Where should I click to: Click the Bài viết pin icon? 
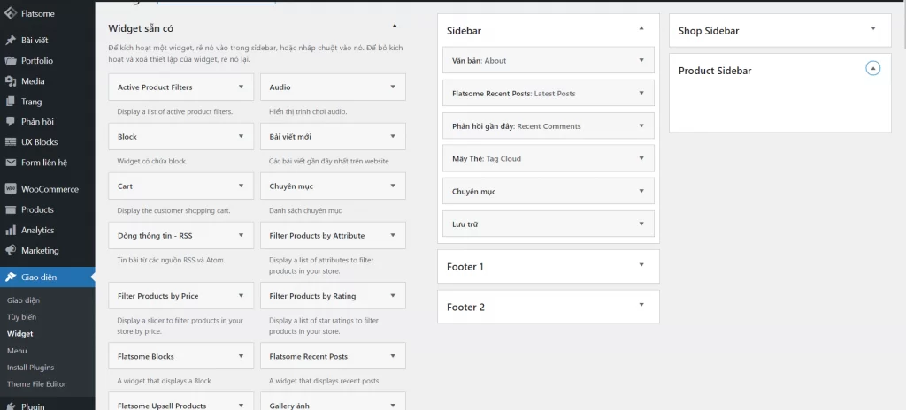(x=10, y=41)
